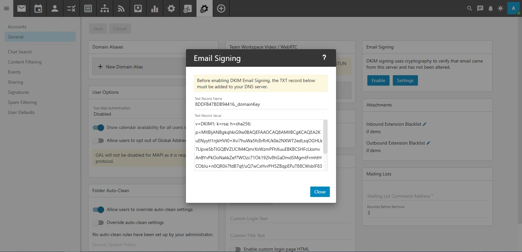Disable Allow users to override auto-clean
Viewport: 522px width, 252px height.
(98, 210)
